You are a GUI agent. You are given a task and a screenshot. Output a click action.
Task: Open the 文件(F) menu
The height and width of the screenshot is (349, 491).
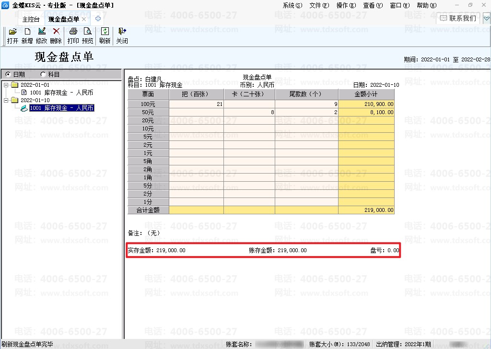[319, 5]
